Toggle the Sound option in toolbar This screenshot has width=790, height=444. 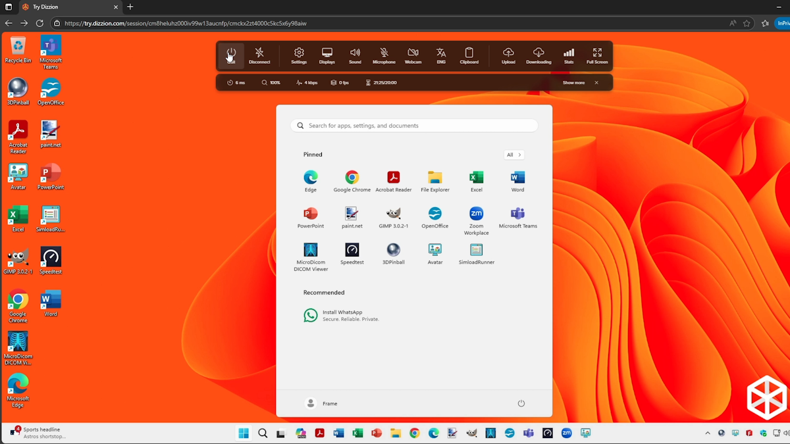tap(355, 55)
